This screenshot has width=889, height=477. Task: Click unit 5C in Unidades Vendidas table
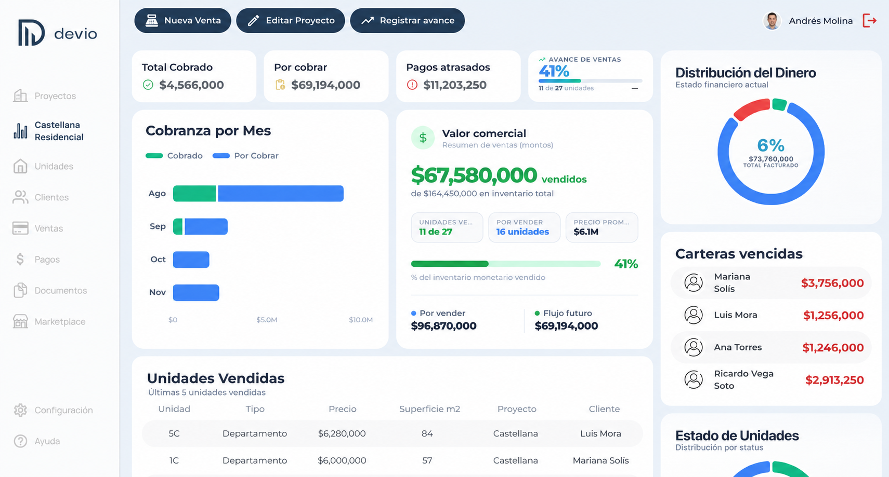(174, 433)
